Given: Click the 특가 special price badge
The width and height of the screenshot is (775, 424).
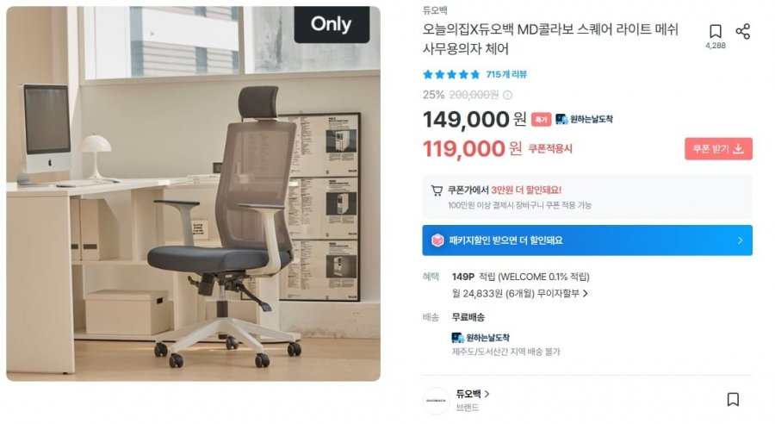Looking at the screenshot, I should pyautogui.click(x=542, y=119).
